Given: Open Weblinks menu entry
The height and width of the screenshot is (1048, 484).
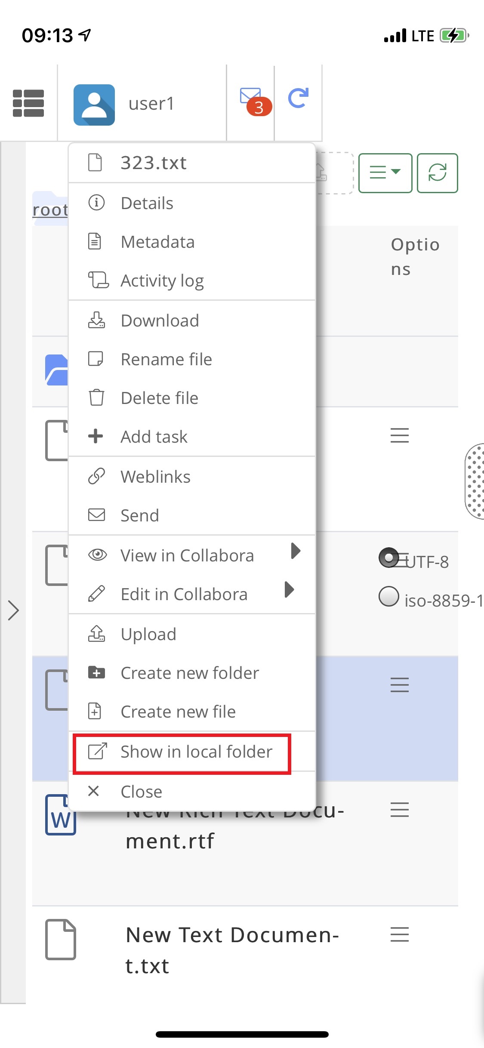Looking at the screenshot, I should pyautogui.click(x=192, y=477).
